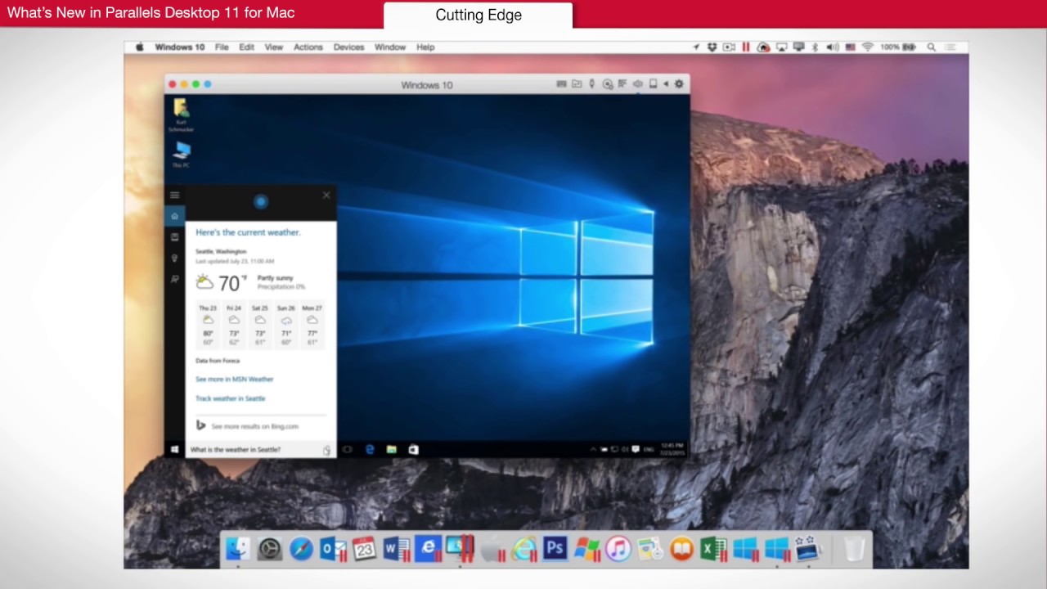The height and width of the screenshot is (589, 1047).
Task: Open shared folders icon in Parallels titlebar
Action: (x=577, y=84)
